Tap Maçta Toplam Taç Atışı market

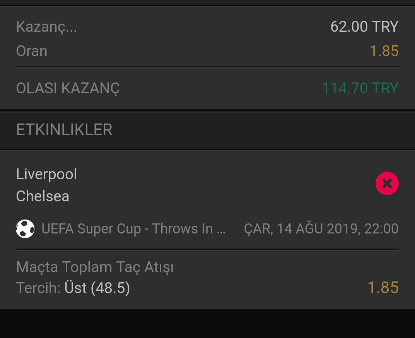[x=95, y=267]
